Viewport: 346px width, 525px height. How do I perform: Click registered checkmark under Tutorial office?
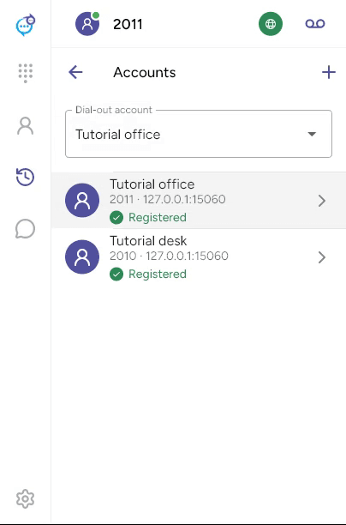pos(116,218)
